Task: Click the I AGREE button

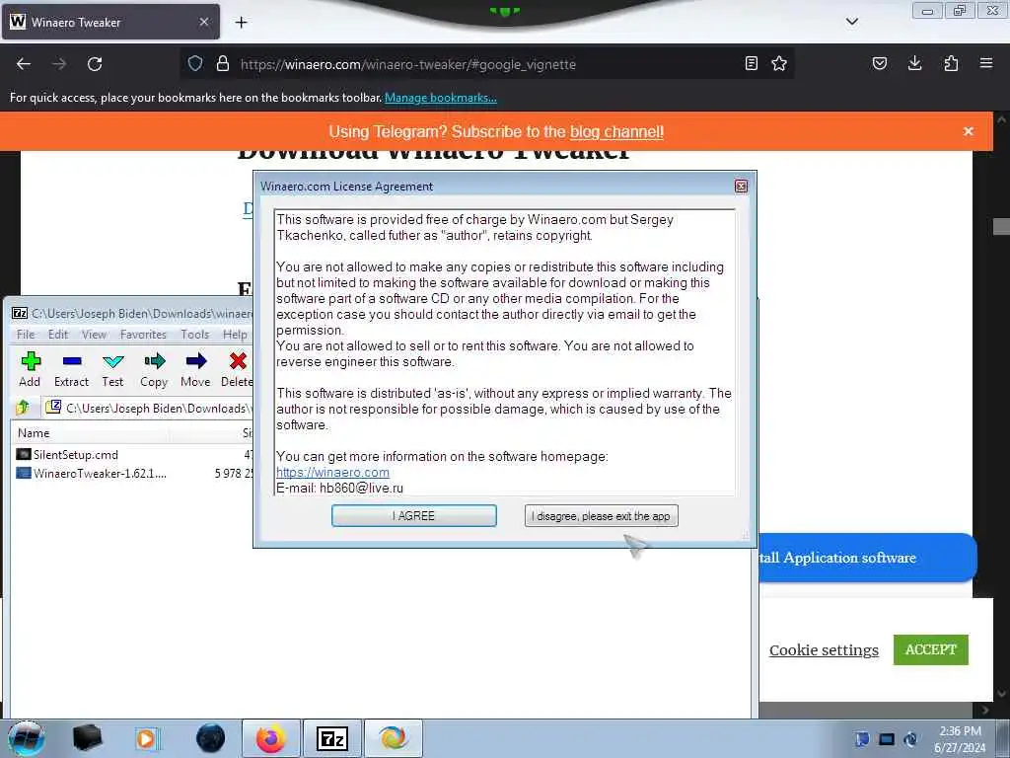Action: pos(413,515)
